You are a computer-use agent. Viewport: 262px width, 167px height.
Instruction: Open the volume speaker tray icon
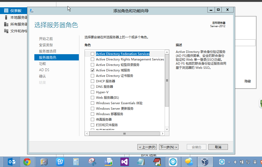click(x=235, y=162)
